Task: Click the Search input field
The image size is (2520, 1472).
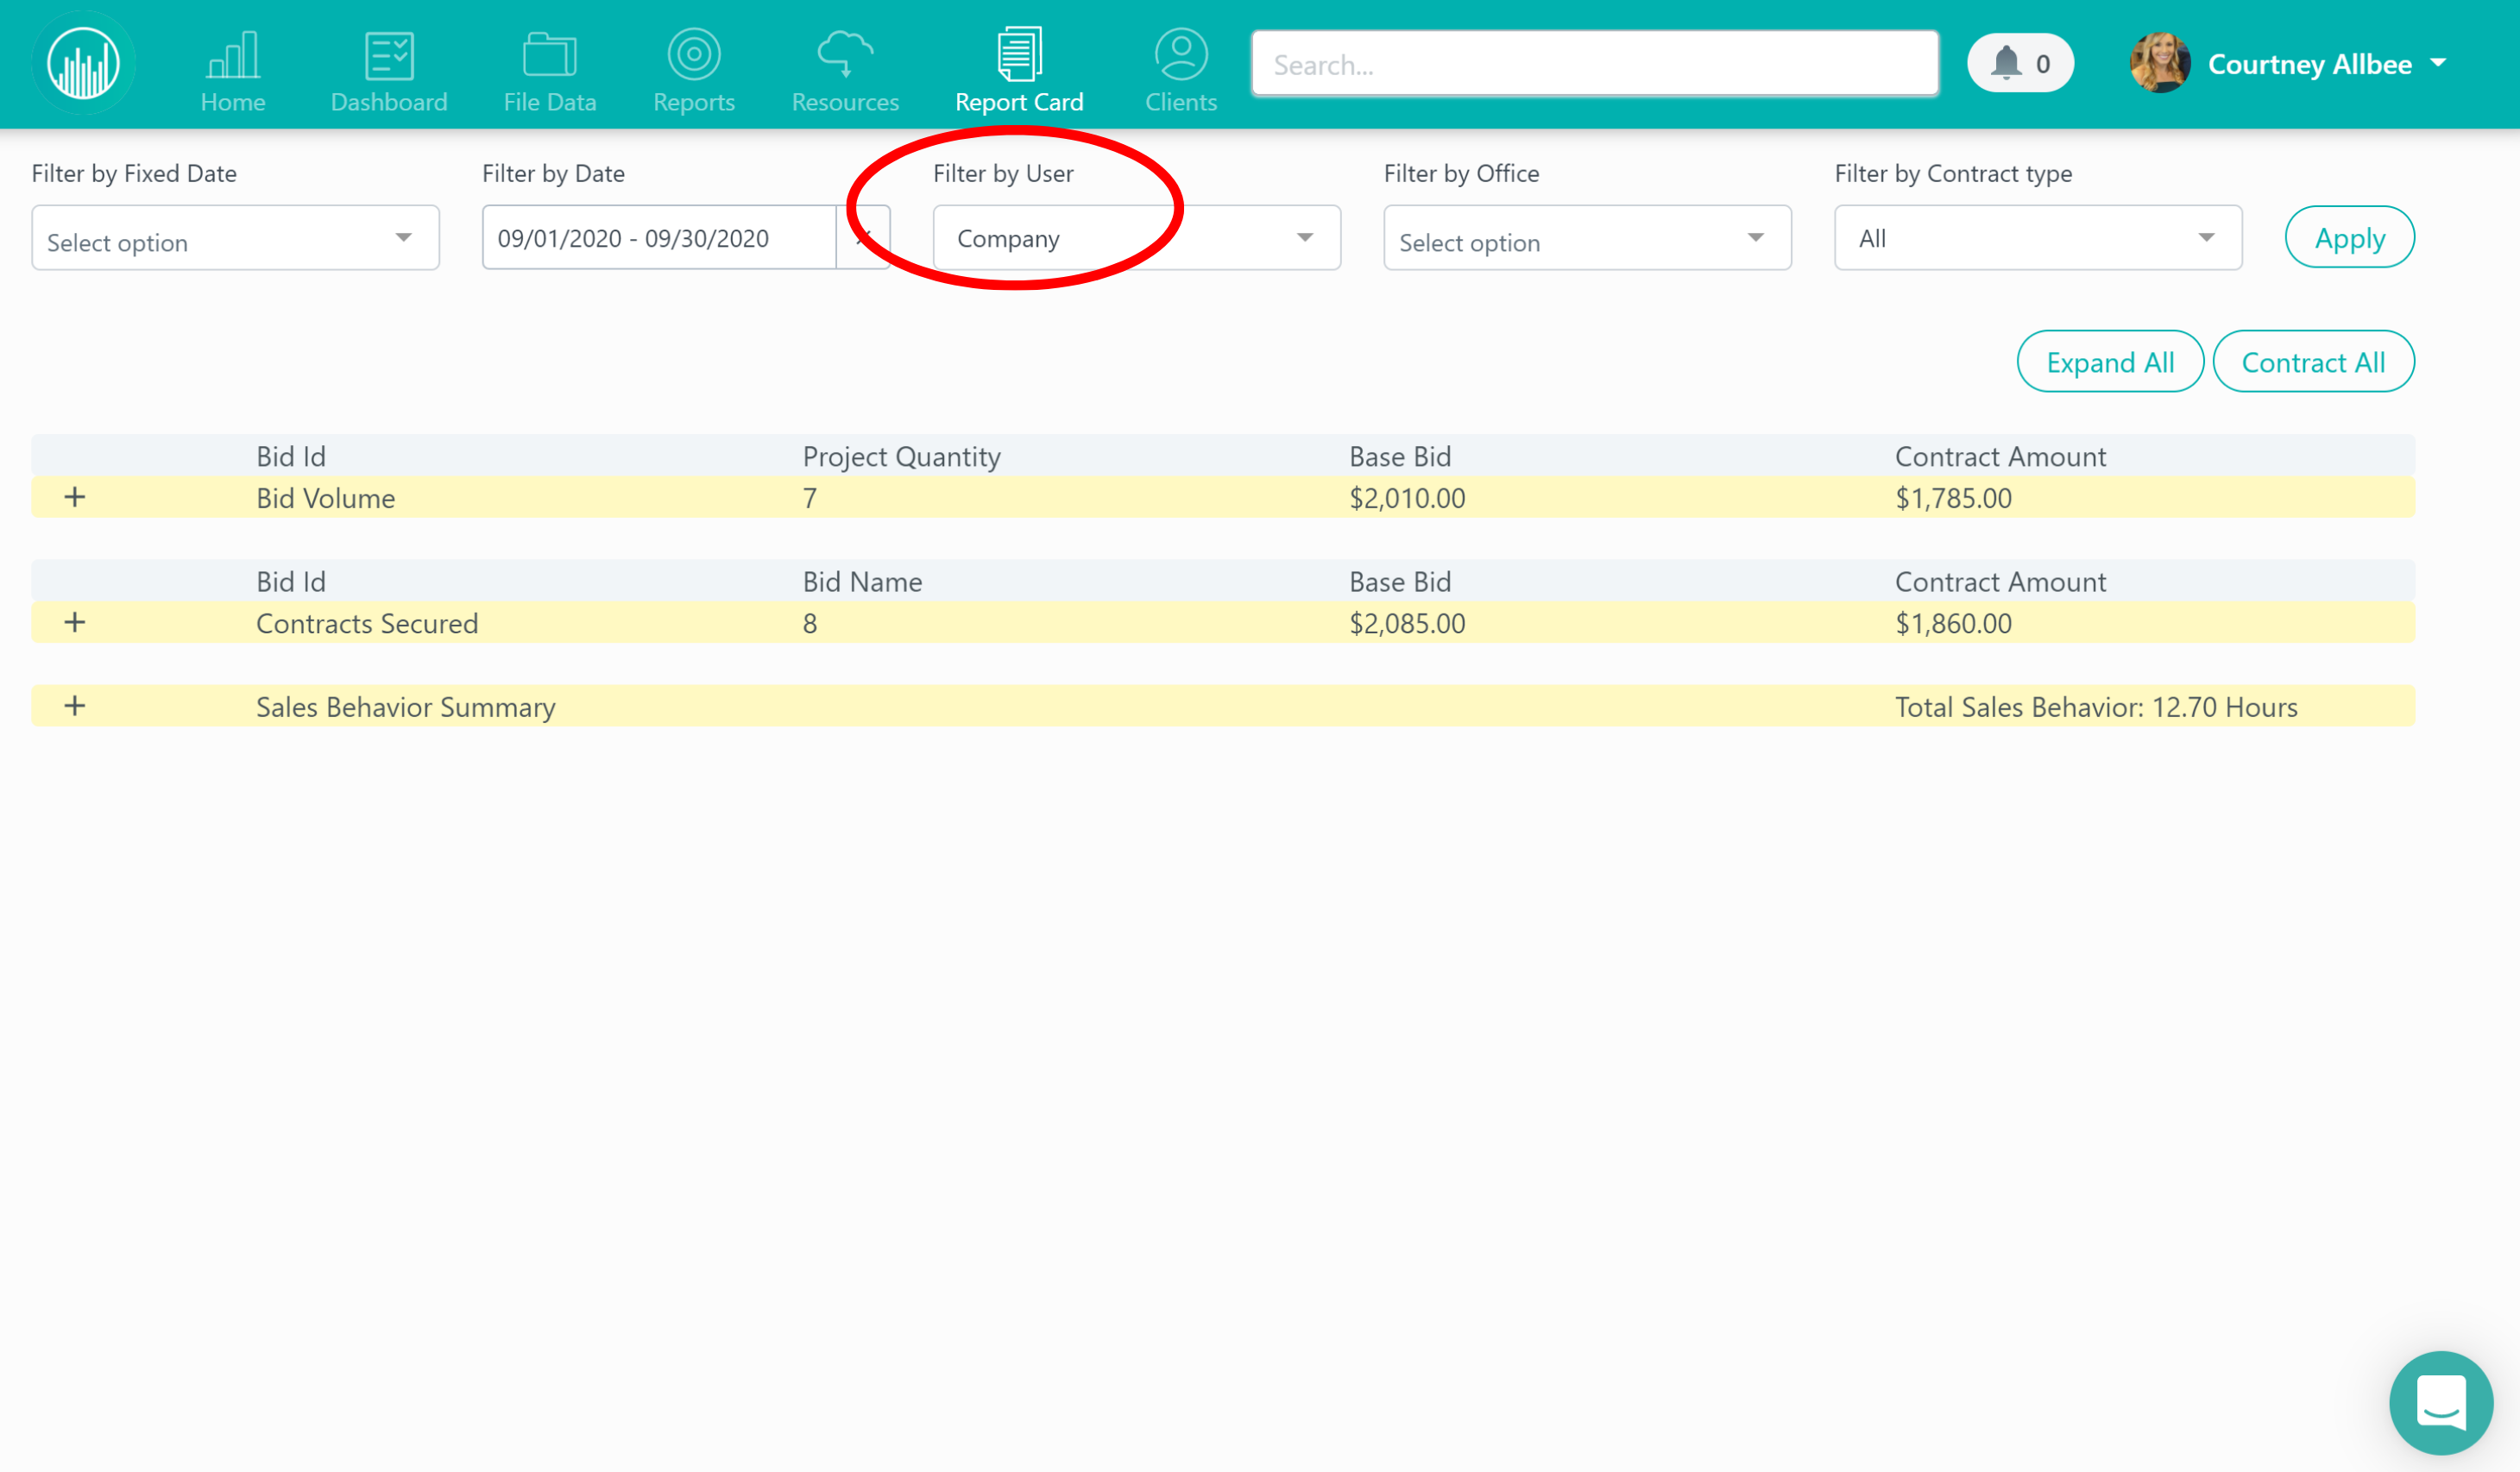Action: pos(1595,64)
